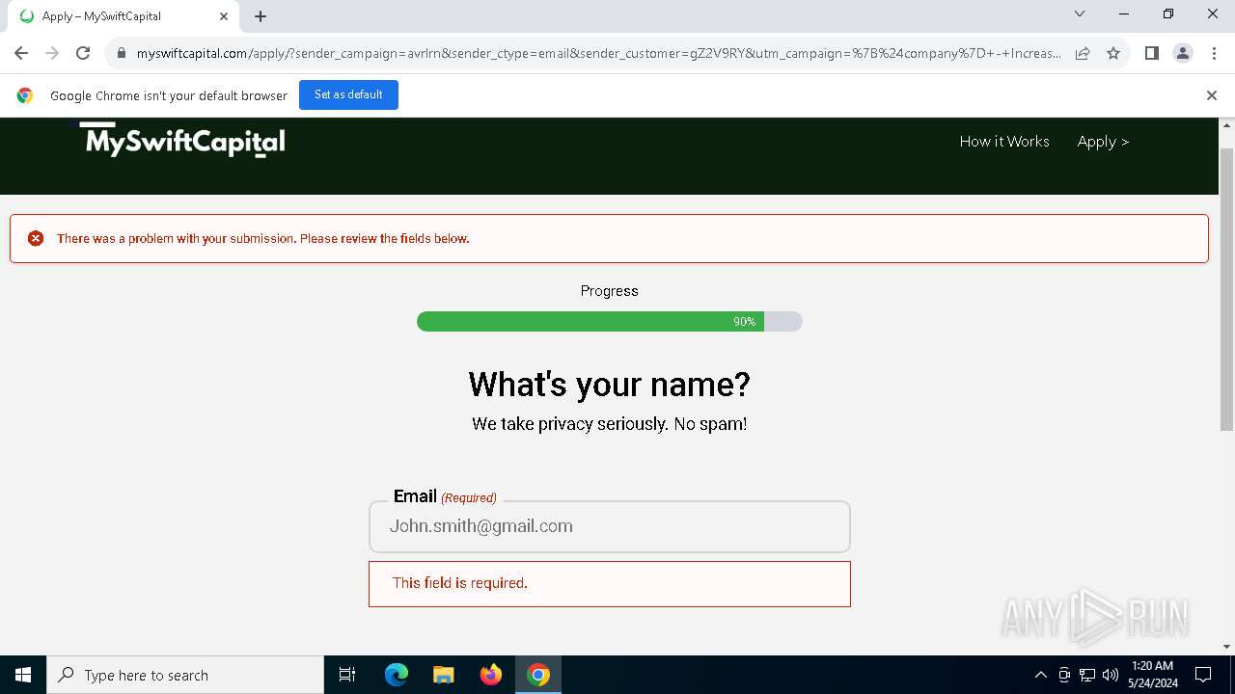Click the red error icon in the alert
This screenshot has height=694, width=1235.
(36, 238)
